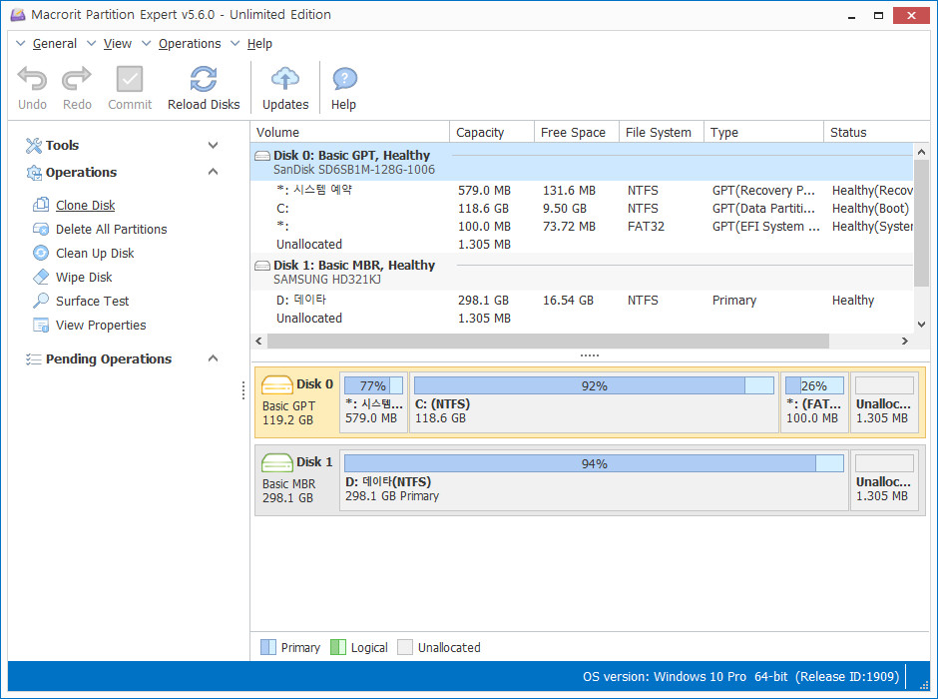Collapse the Pending Operations chevron
The width and height of the screenshot is (938, 699).
tap(213, 358)
